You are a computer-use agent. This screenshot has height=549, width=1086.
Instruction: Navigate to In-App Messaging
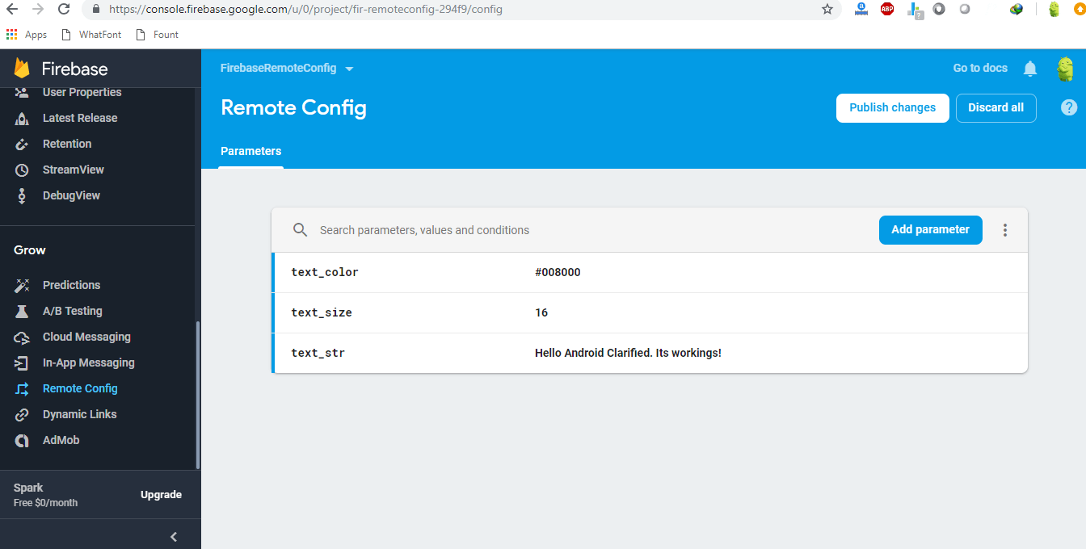87,363
